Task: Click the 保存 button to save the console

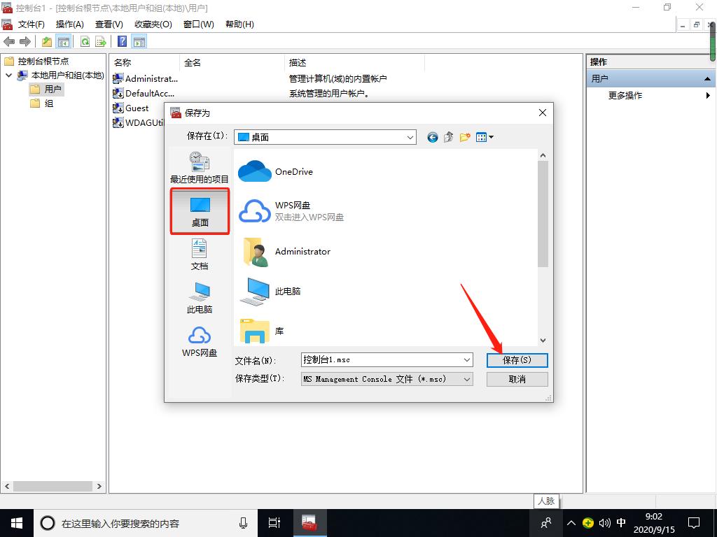Action: tap(517, 359)
